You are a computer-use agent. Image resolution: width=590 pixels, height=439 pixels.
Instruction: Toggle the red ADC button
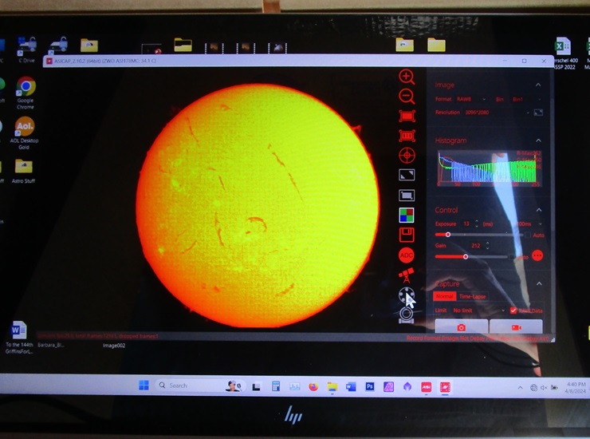(x=407, y=255)
